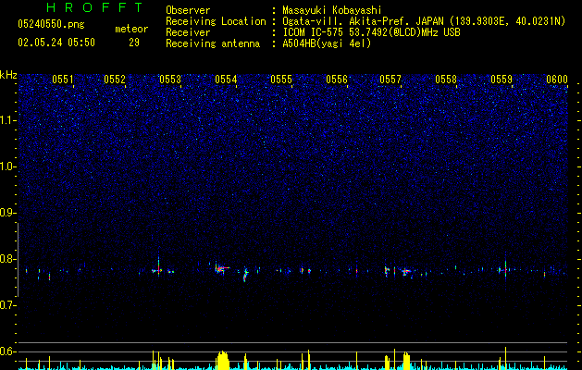
Task: Click the bright echo trace near 0554
Action: click(x=221, y=268)
